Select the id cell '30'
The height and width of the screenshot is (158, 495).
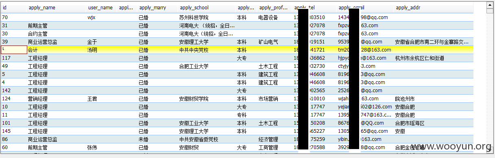click(x=5, y=34)
